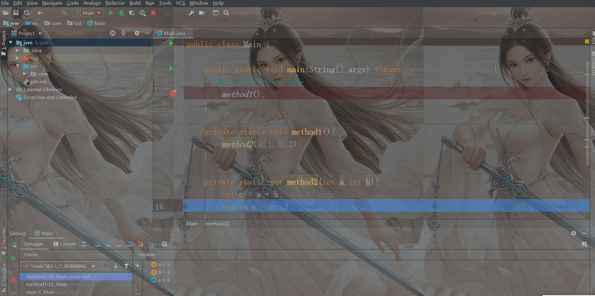Click the Force Step Into red arrow
Screen dimensions: 595x296
tap(119, 244)
